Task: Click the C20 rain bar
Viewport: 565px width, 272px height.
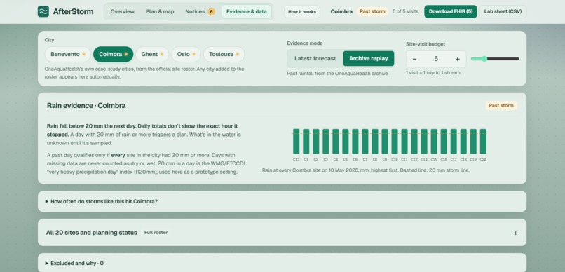Action: tap(483, 141)
